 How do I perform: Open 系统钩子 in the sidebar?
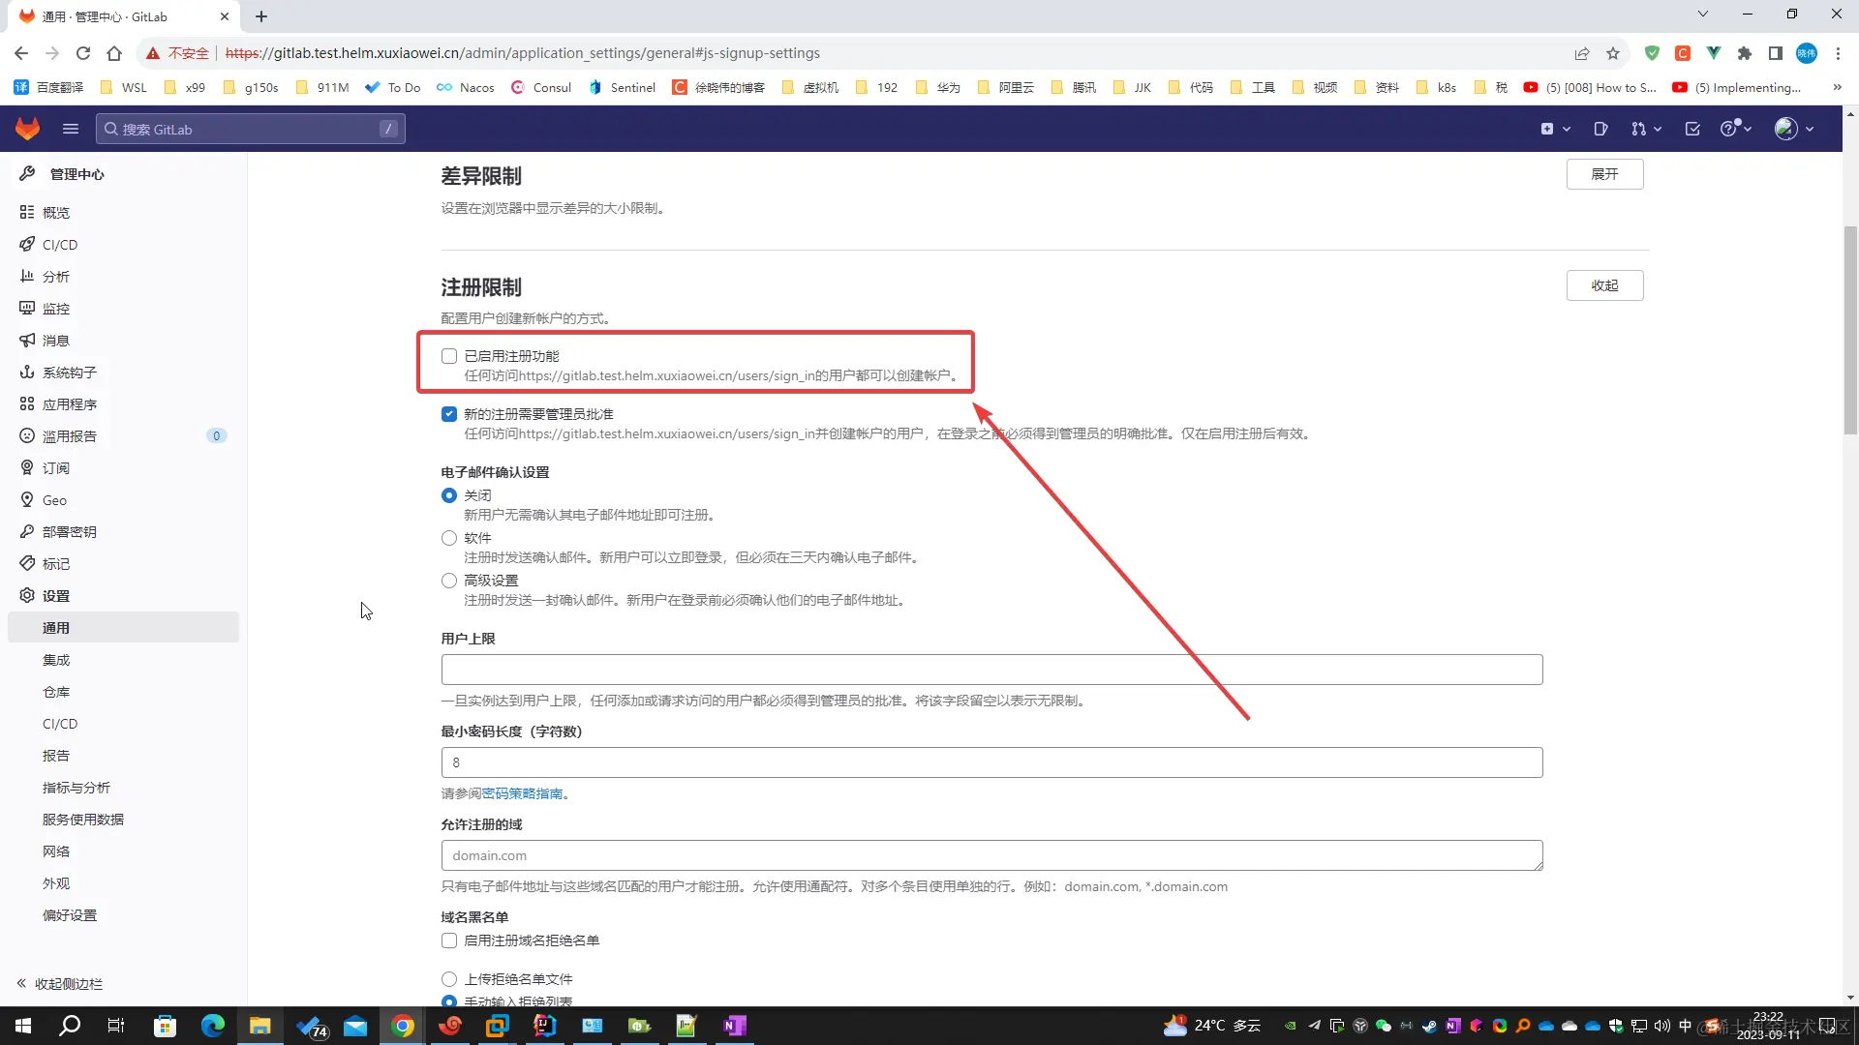tap(69, 373)
